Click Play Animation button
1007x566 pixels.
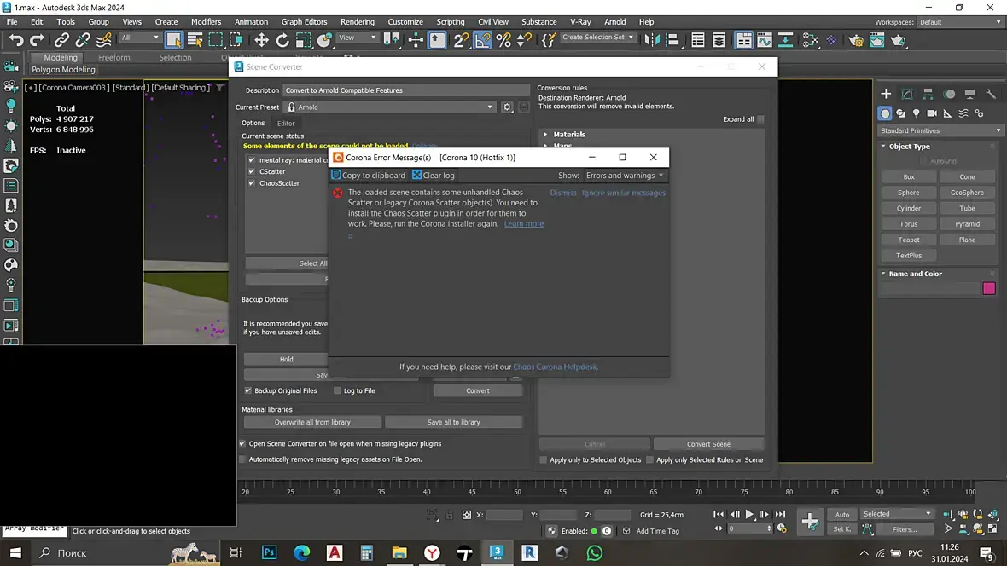pyautogui.click(x=748, y=514)
